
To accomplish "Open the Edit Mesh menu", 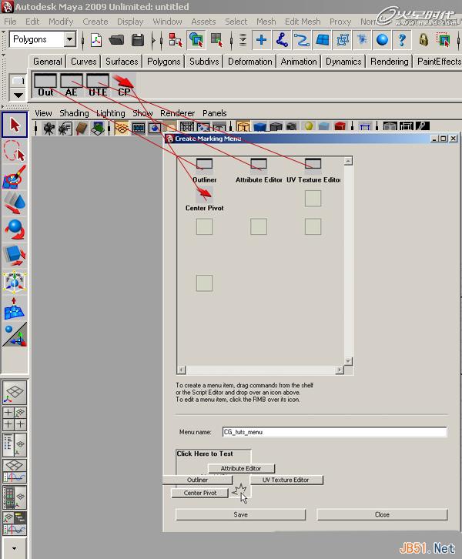I will [303, 22].
